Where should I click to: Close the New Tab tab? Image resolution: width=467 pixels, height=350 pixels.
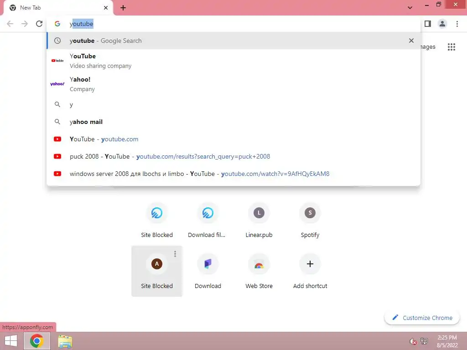pos(106,8)
